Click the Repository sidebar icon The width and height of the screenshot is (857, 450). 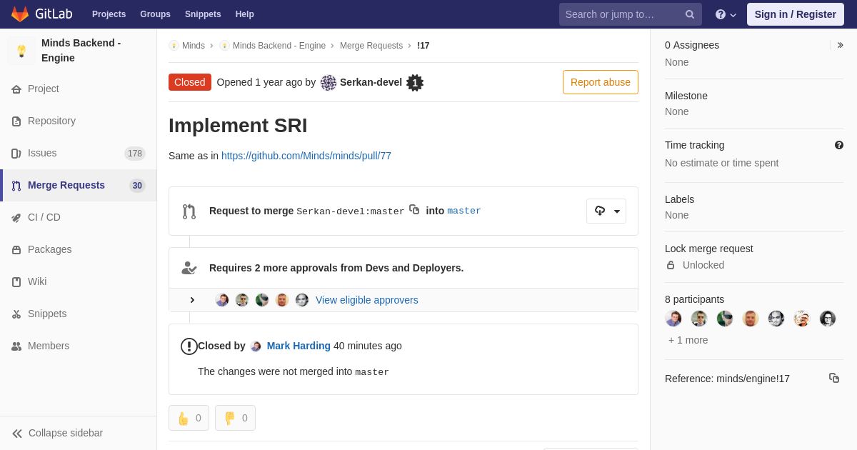[x=16, y=121]
